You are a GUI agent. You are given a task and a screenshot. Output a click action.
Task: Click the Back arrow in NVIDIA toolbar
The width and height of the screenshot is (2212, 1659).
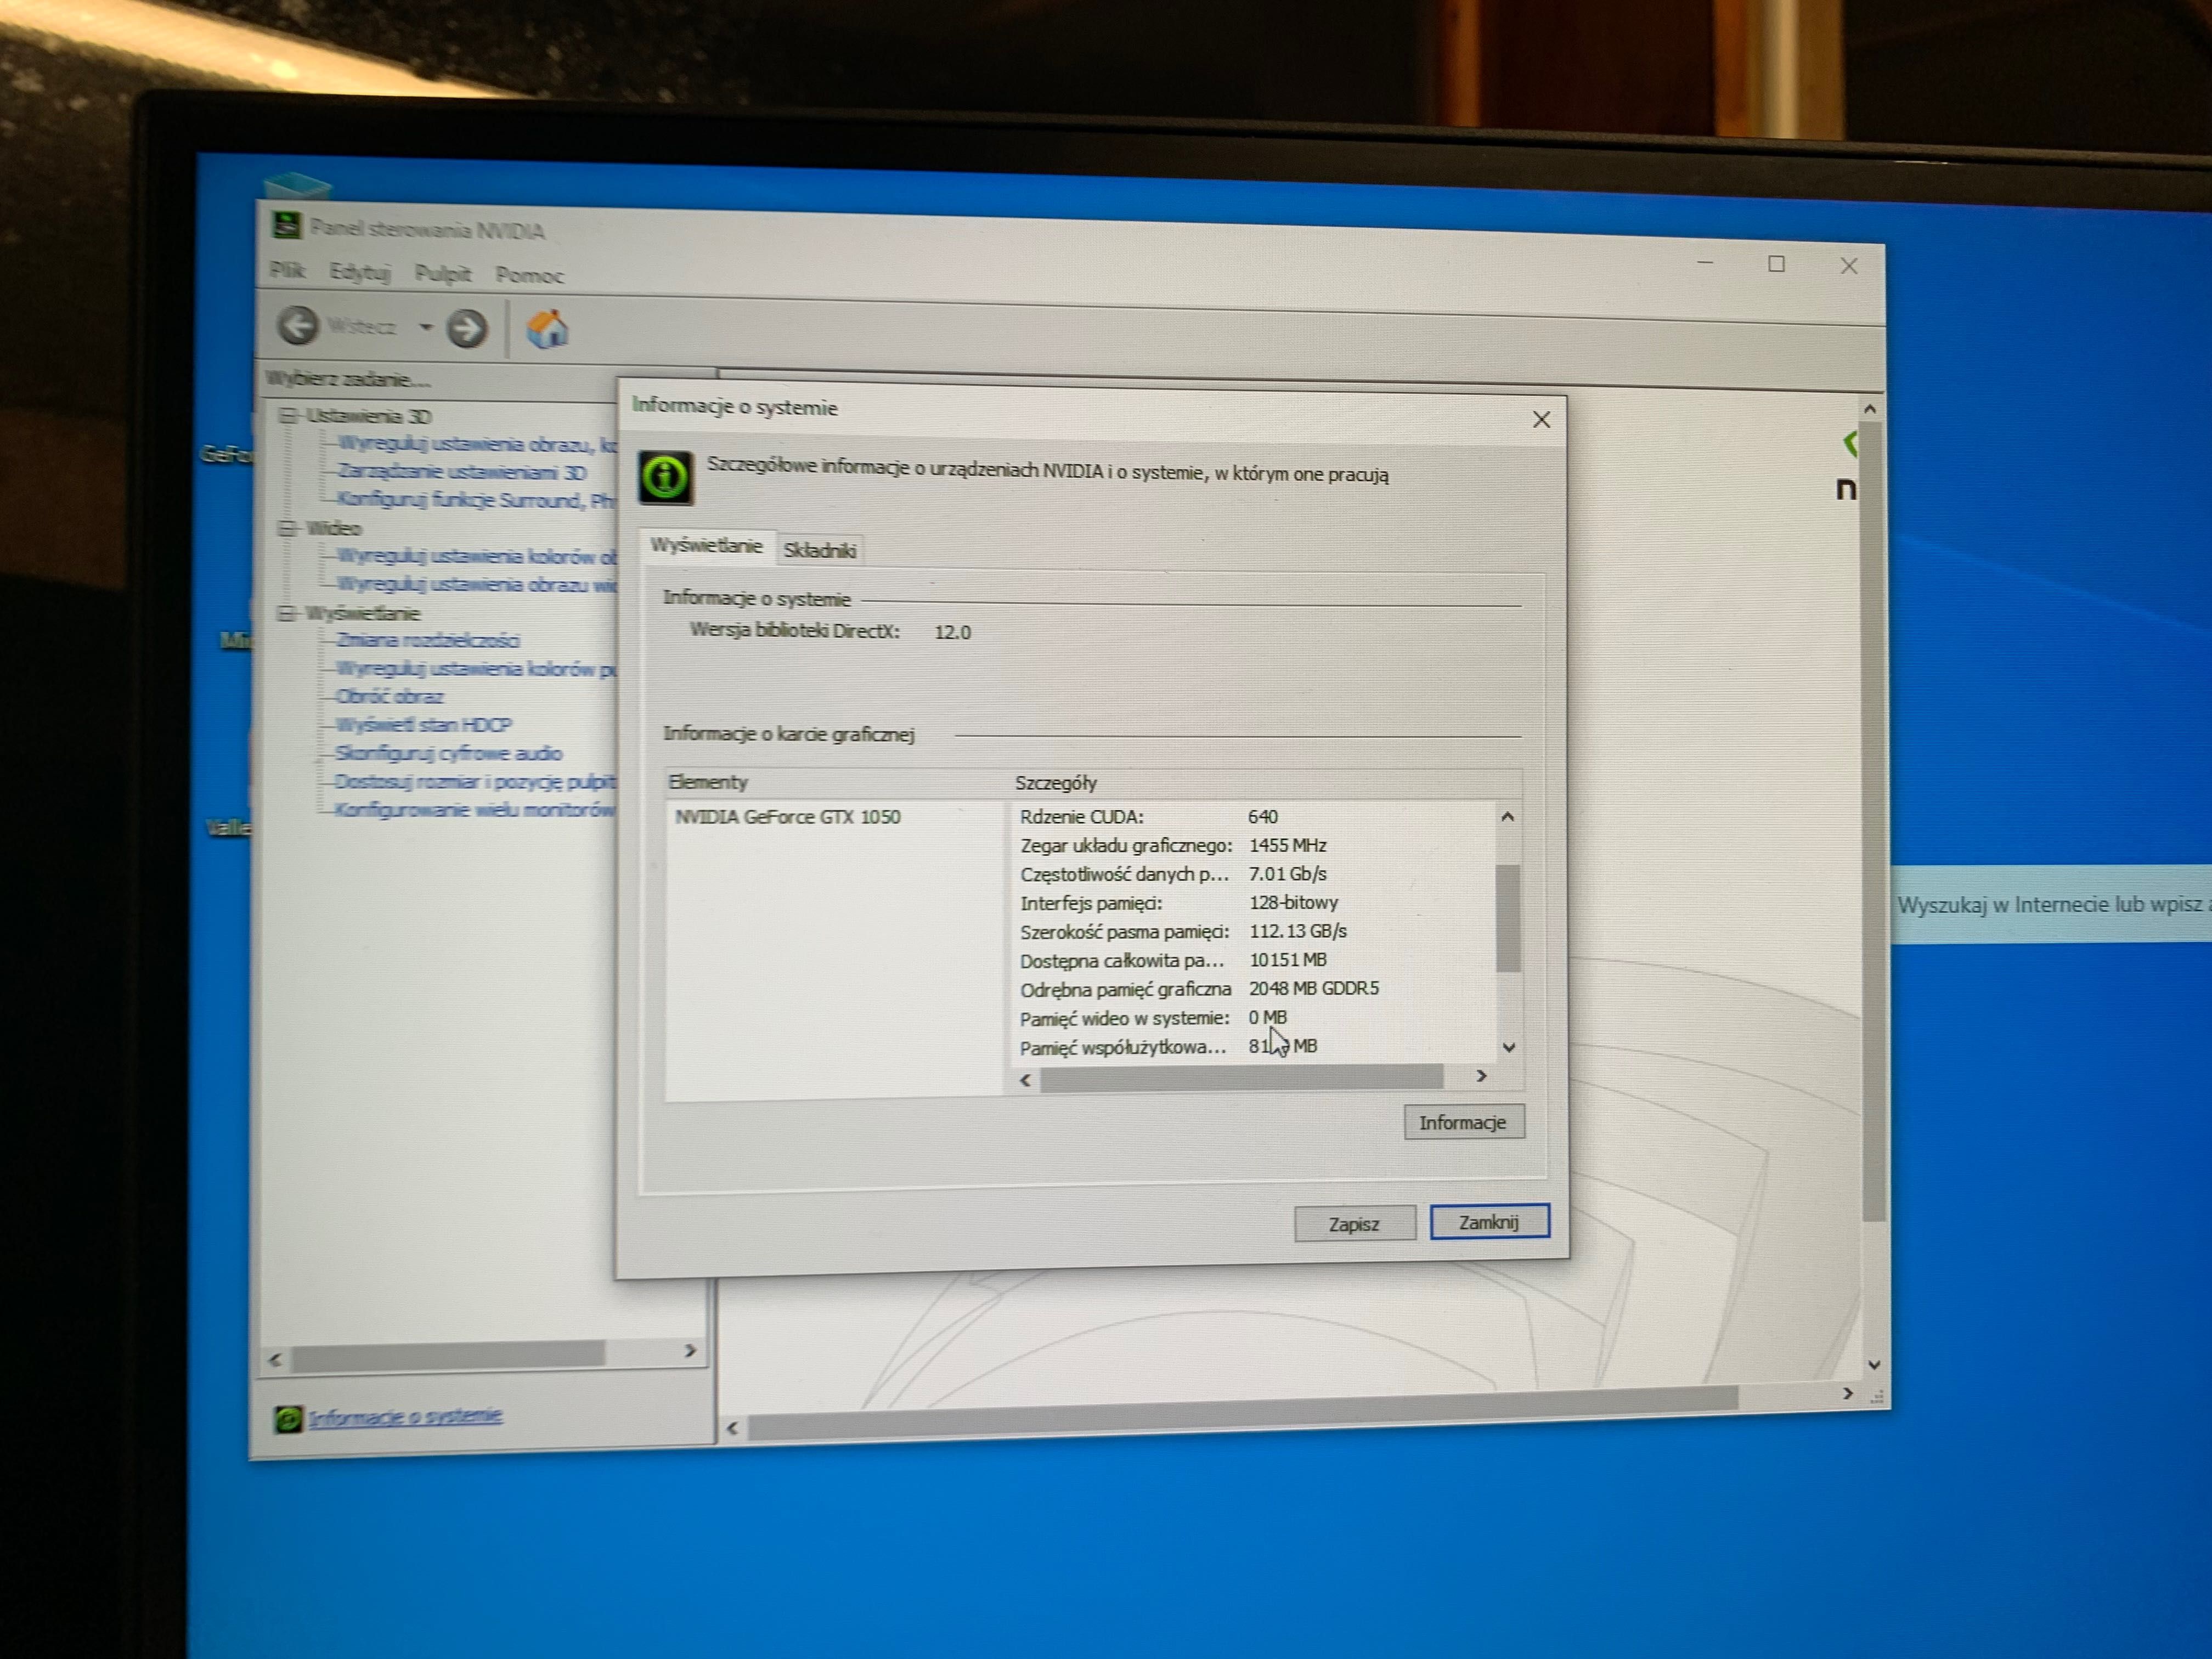(x=297, y=326)
